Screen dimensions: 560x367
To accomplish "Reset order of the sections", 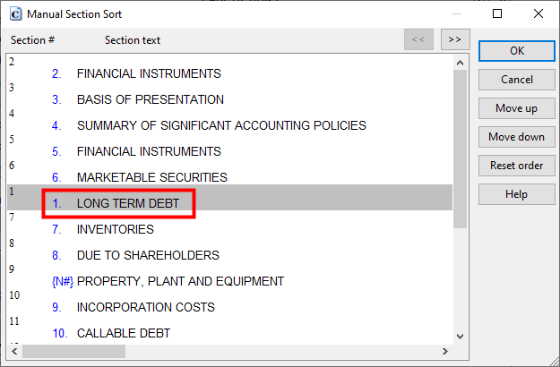I will point(517,166).
